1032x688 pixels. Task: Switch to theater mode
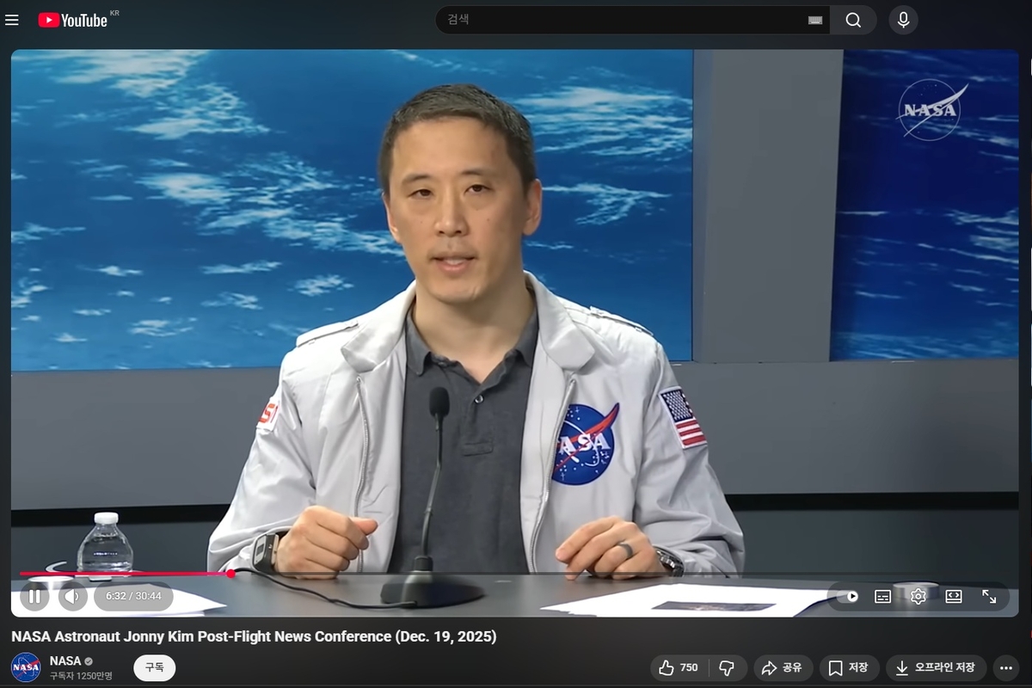(x=954, y=596)
